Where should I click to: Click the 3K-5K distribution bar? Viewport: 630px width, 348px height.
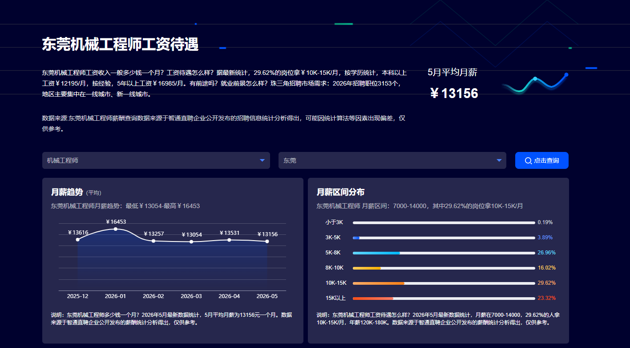pos(444,237)
